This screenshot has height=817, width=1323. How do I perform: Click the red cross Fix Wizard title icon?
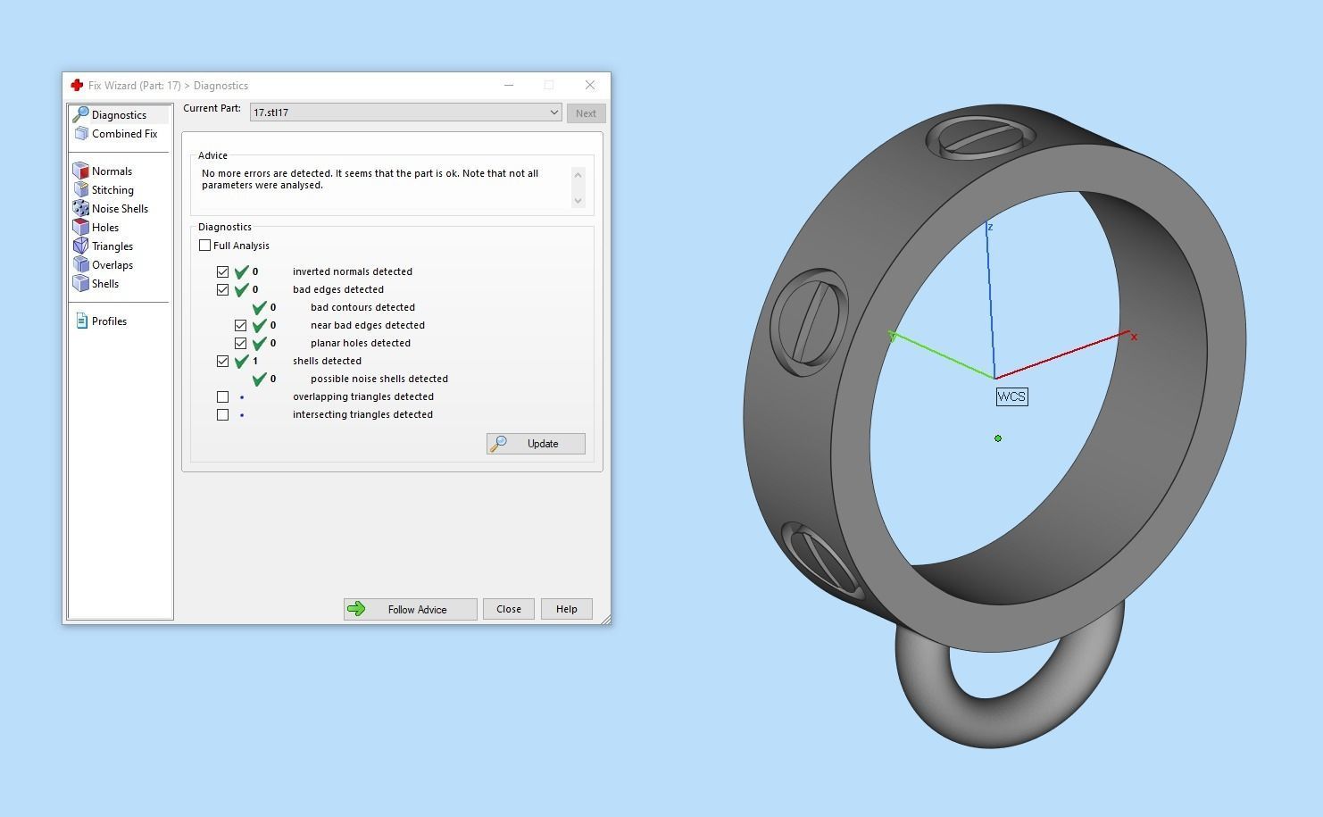(77, 85)
